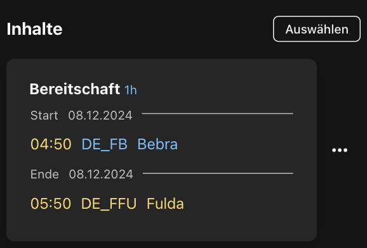Click the Ende date 08.12.2024
367x248 pixels.
click(x=101, y=174)
